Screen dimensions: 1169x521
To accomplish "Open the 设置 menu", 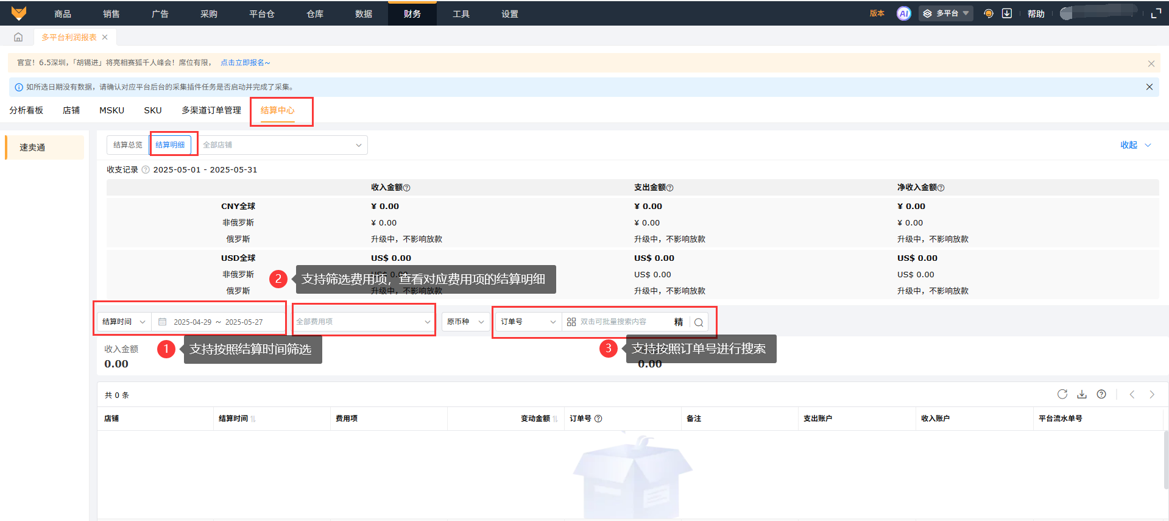I will (x=510, y=13).
